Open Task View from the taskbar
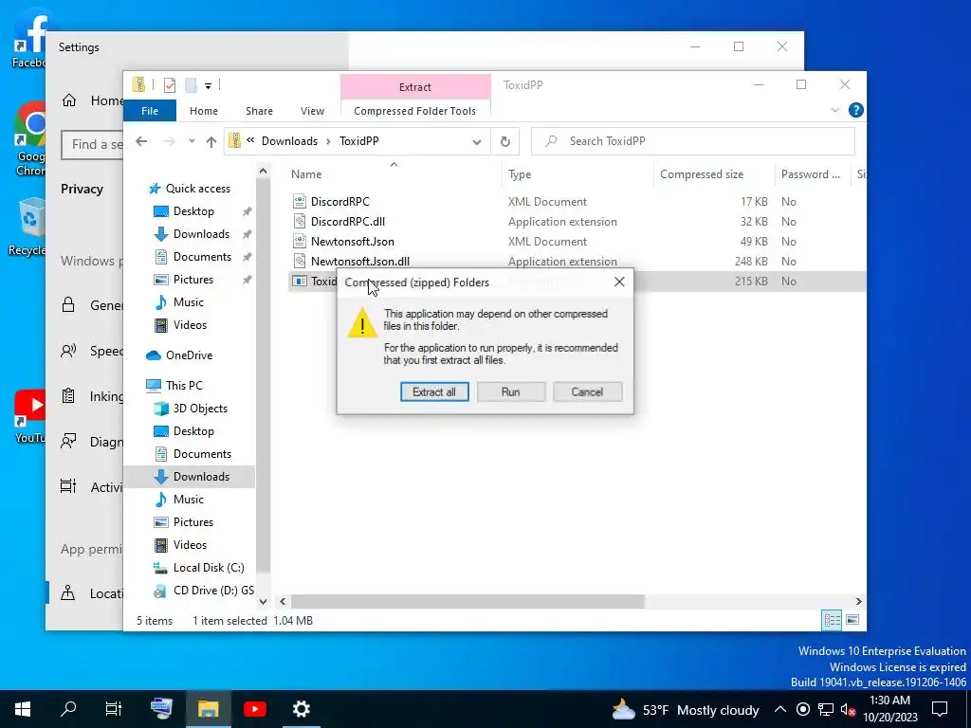Image resolution: width=971 pixels, height=728 pixels. [114, 709]
